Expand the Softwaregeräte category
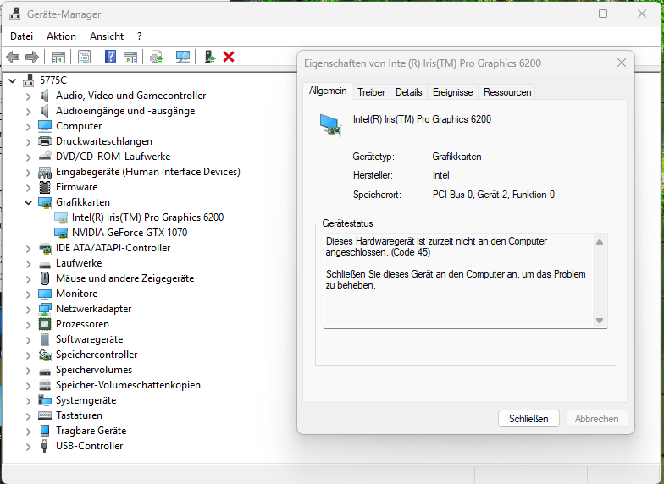This screenshot has height=484, width=664. click(x=29, y=340)
